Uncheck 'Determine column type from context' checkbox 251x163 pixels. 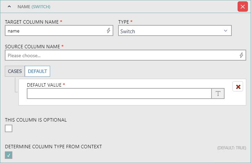pyautogui.click(x=9, y=155)
